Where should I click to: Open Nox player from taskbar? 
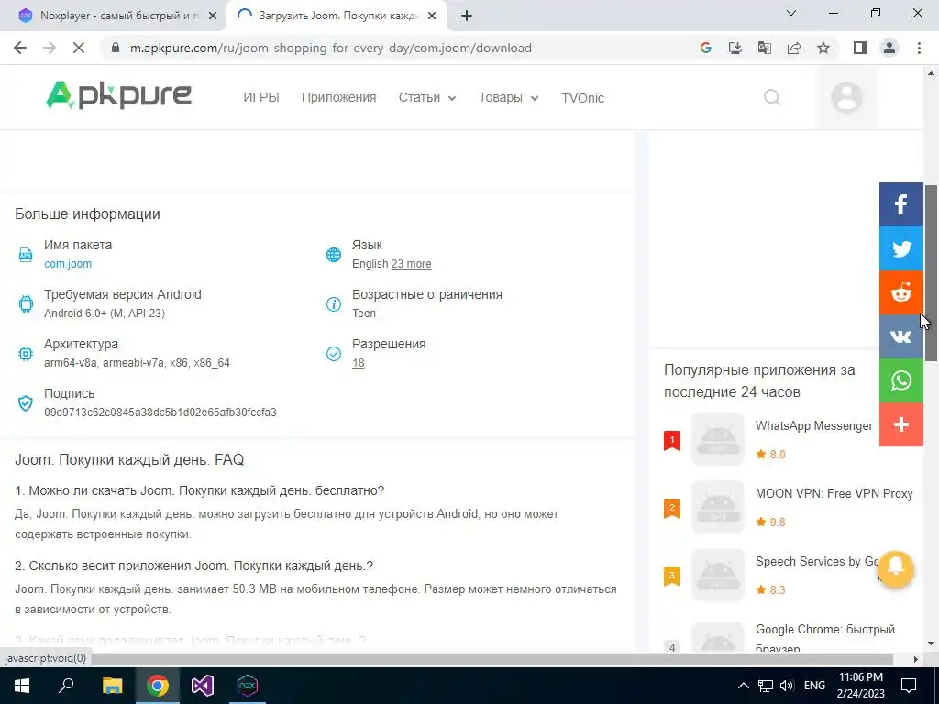[x=248, y=686]
